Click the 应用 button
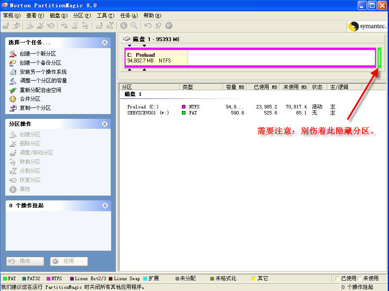 tap(69, 261)
